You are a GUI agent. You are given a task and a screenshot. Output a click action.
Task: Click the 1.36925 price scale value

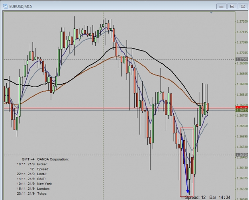click(x=242, y=74)
